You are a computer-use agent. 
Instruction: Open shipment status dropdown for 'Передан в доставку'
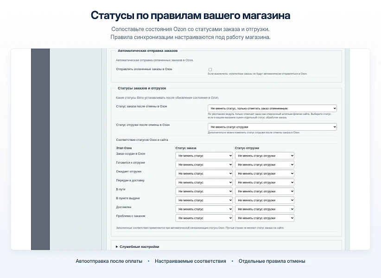pos(265,183)
